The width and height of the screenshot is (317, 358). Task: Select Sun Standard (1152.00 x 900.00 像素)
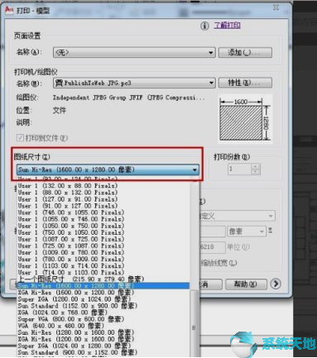[103, 306]
